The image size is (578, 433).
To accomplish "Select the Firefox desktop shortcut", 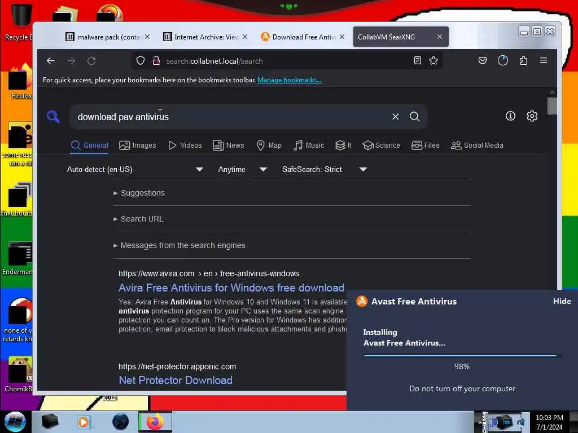I will [x=20, y=82].
